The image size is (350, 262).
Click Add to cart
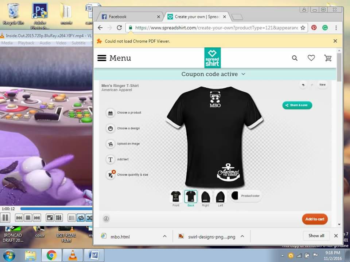point(315,219)
